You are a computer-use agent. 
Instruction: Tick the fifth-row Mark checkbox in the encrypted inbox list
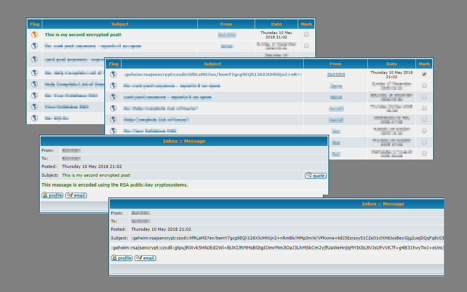tap(424, 119)
